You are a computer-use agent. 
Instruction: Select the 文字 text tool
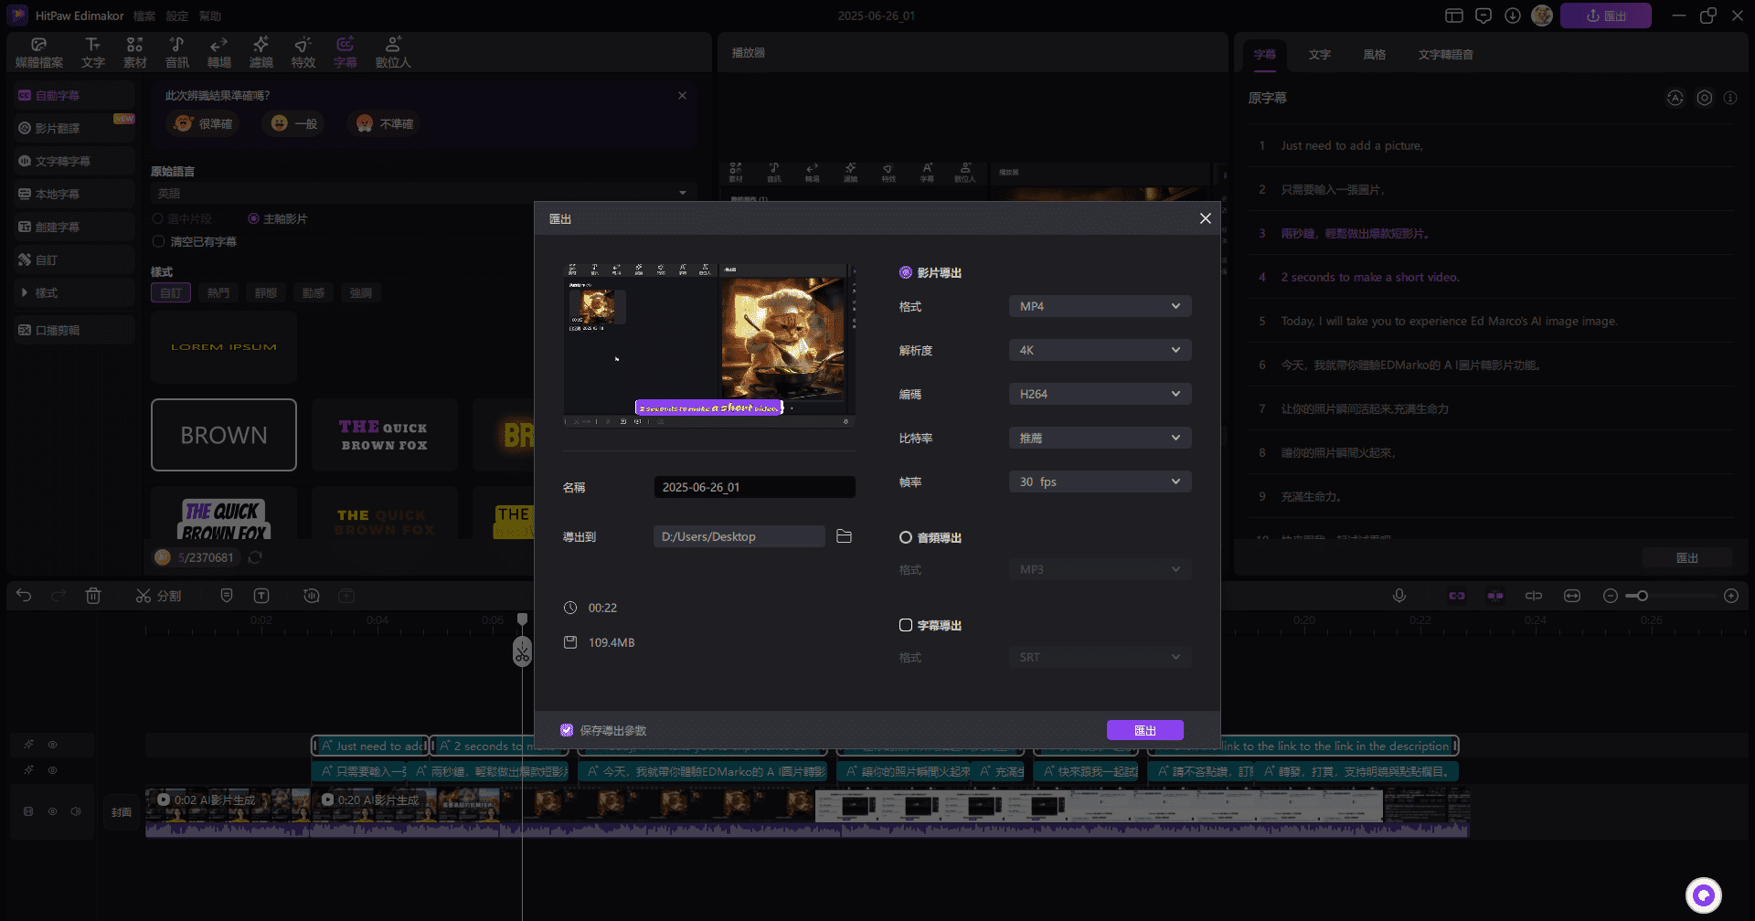93,53
